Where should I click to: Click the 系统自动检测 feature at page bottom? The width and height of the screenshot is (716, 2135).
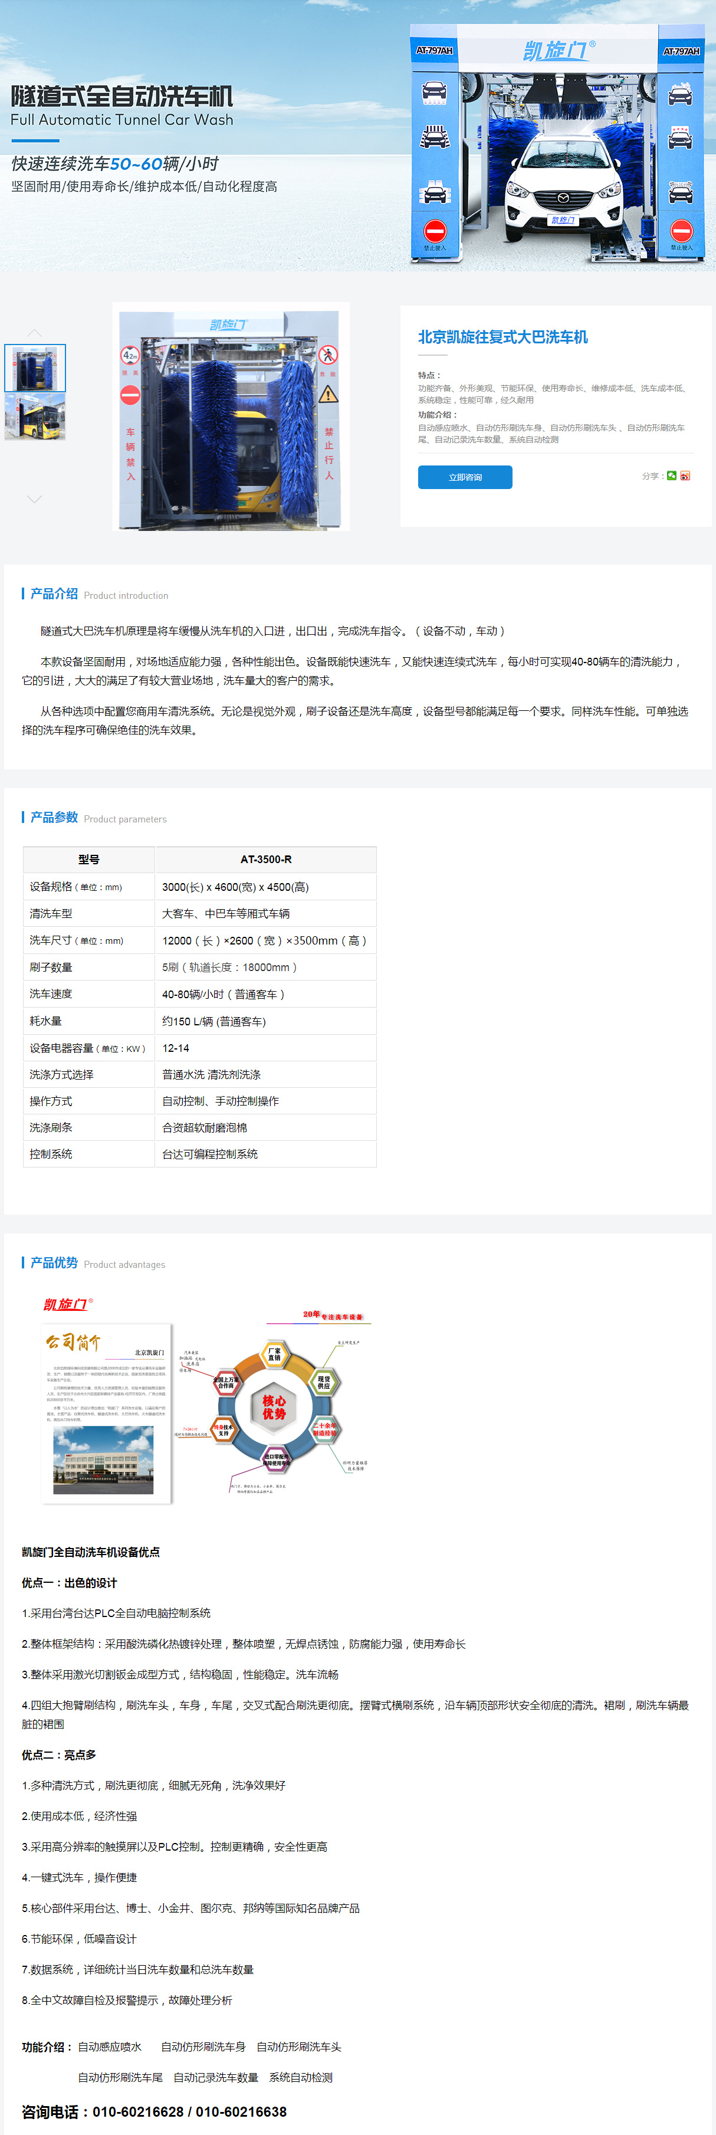click(301, 2077)
